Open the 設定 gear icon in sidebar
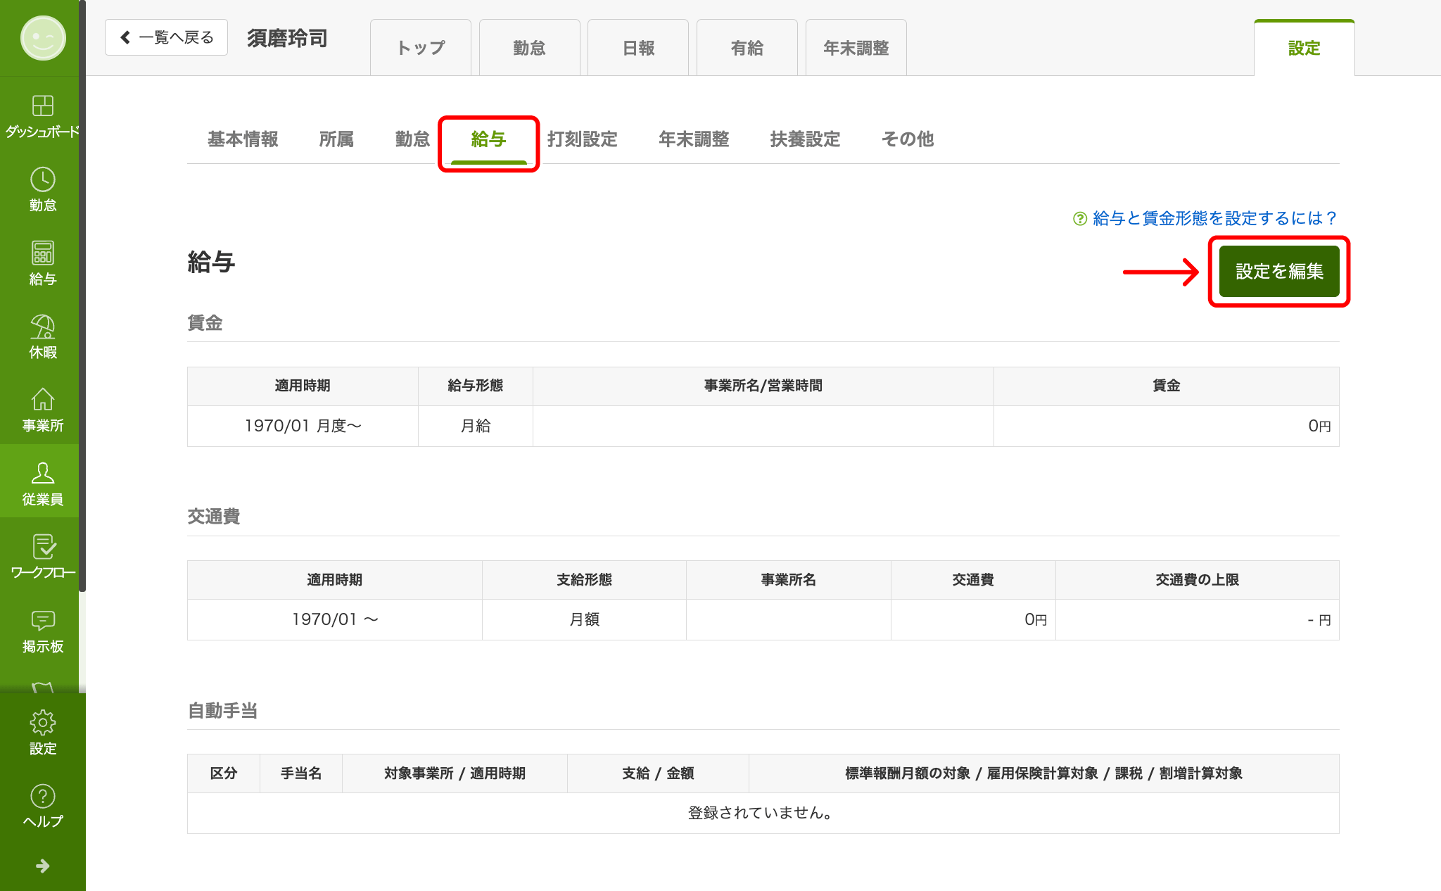Image resolution: width=1441 pixels, height=891 pixels. (x=42, y=723)
